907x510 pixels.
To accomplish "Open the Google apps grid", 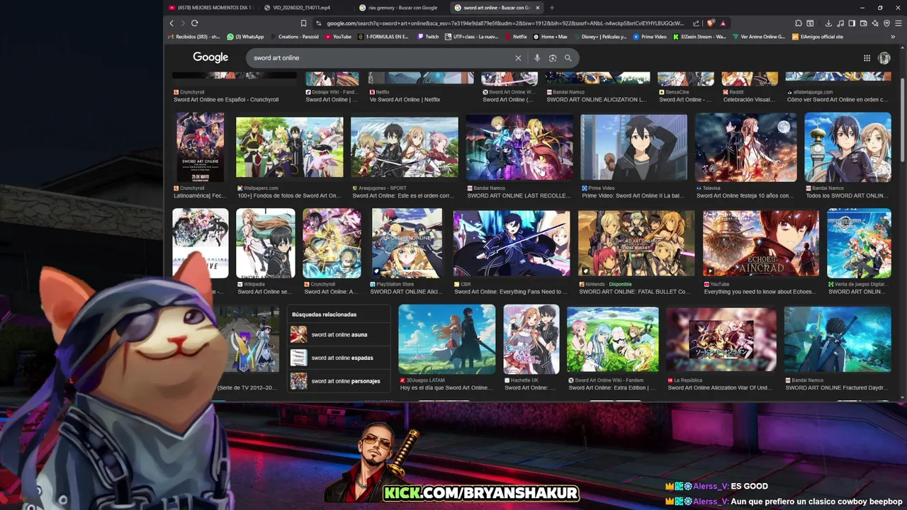I will click(867, 58).
